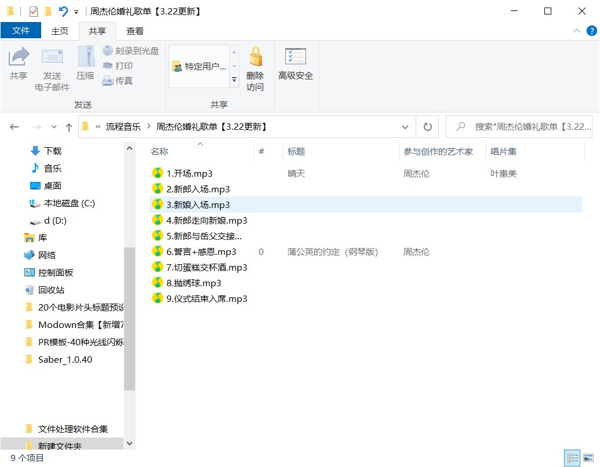600x467 pixels.
Task: Switch to details view layout
Action: click(572, 458)
